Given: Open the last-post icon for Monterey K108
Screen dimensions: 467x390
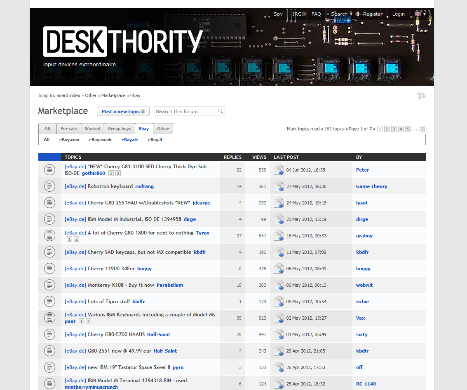Looking at the screenshot, I should [x=279, y=285].
